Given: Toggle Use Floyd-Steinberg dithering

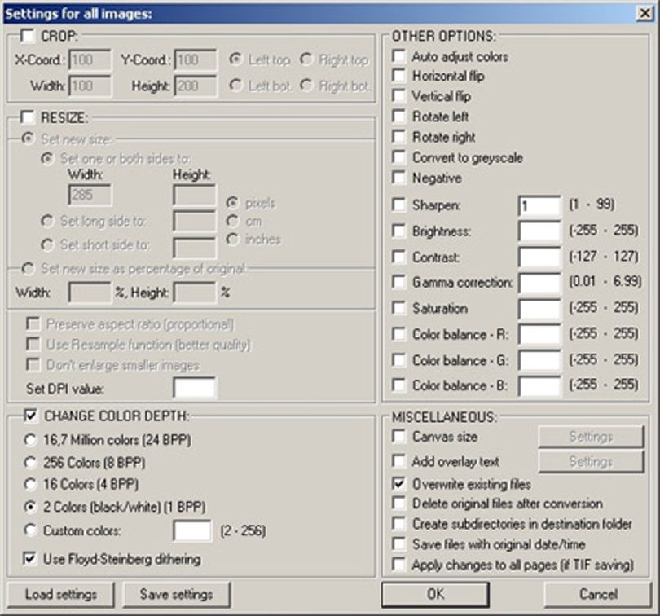Looking at the screenshot, I should (29, 559).
